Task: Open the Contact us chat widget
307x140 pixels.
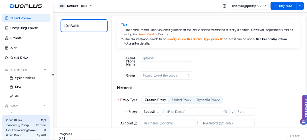Action: 304,109
